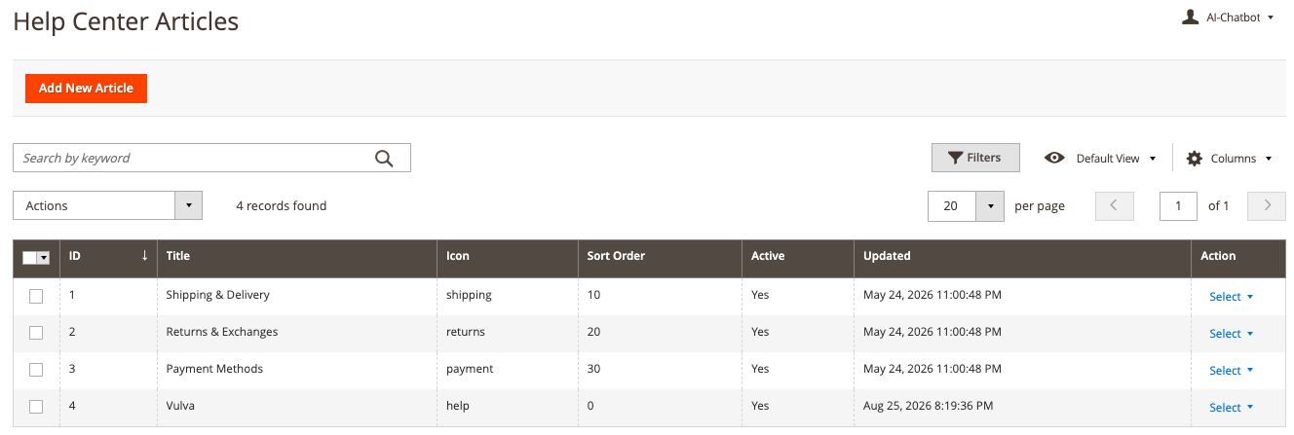Sort by the Sort Order column header
Screen dimensions: 1294x435
pyautogui.click(x=659, y=257)
